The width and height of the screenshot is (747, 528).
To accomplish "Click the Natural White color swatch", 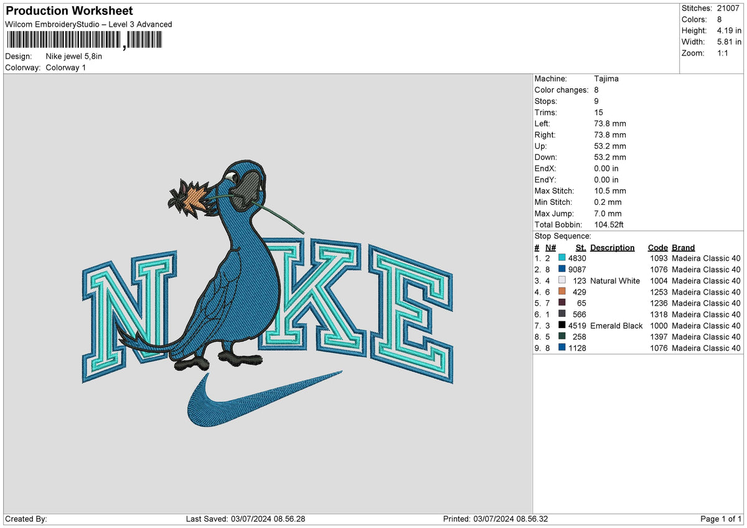I will point(562,281).
